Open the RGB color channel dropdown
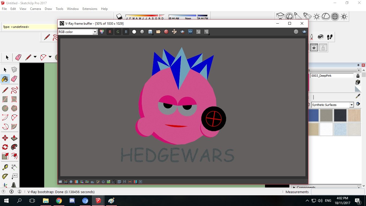The width and height of the screenshot is (366, 206). pos(95,32)
